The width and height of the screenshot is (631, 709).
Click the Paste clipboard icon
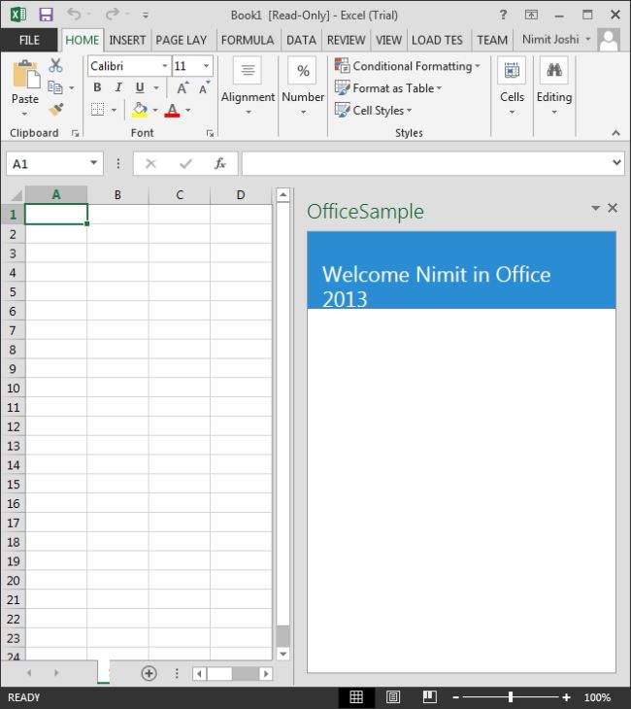(x=25, y=75)
